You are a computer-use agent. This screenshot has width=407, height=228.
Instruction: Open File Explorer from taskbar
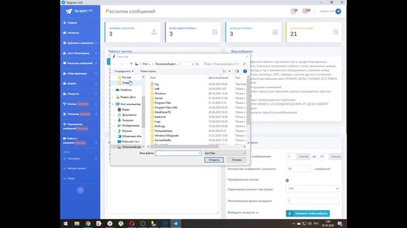point(77,224)
